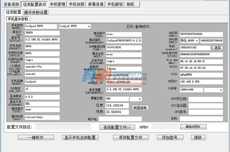
Task: Click the ANDROID_ID field
Action: tap(124, 82)
